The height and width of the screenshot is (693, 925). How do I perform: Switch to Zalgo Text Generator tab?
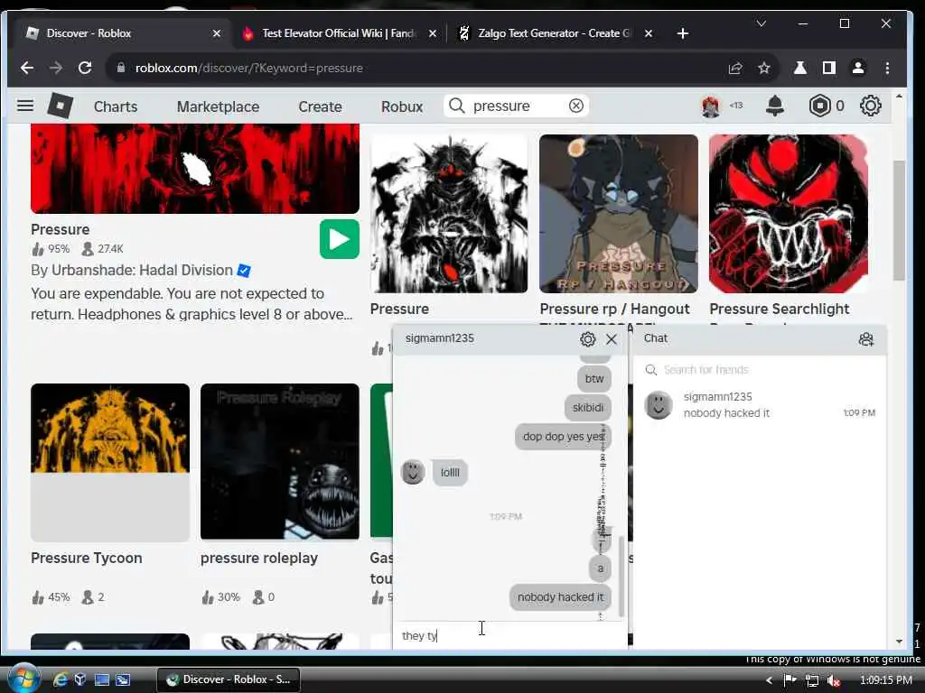coord(554,33)
